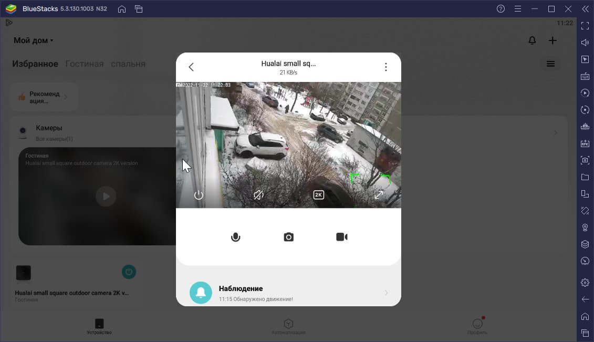The width and height of the screenshot is (594, 342).
Task: Open keyboard controls sidebar icon
Action: (x=585, y=76)
